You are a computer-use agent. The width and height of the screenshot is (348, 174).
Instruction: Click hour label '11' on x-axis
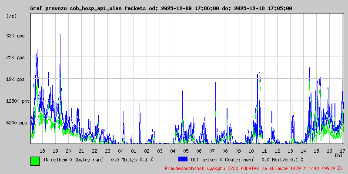pos(264,151)
